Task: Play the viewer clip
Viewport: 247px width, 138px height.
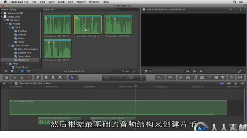Action: [195, 71]
